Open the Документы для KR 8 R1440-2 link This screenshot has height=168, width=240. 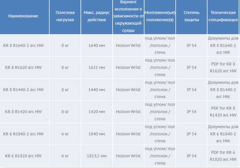click(x=223, y=89)
